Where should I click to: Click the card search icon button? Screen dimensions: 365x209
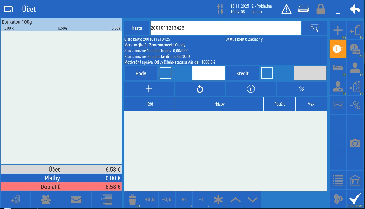pos(314,28)
